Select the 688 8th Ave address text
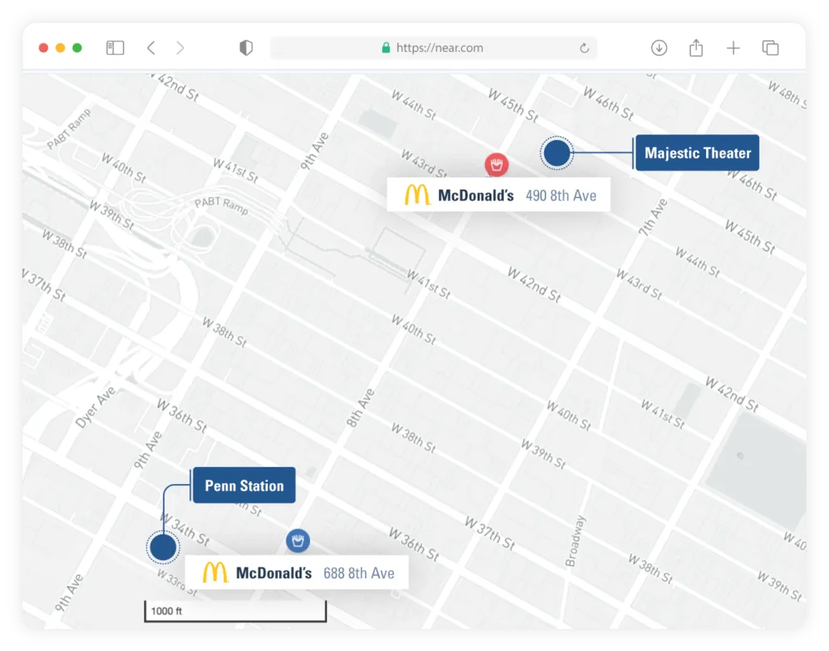Image resolution: width=829 pixels, height=651 pixels. pos(359,573)
